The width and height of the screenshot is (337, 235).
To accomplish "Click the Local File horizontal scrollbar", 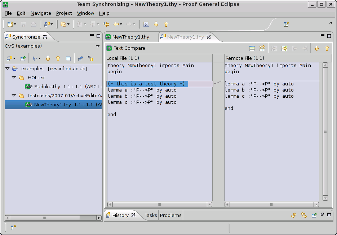I will click(160, 204).
